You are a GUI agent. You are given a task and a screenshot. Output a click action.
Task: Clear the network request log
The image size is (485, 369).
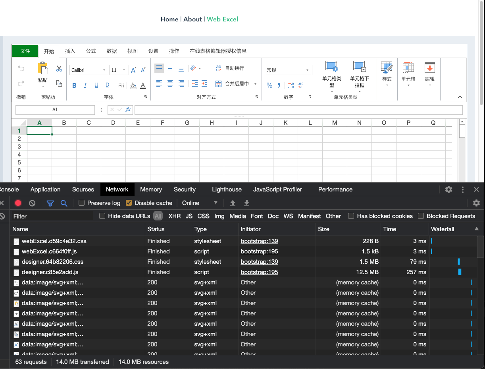click(32, 203)
